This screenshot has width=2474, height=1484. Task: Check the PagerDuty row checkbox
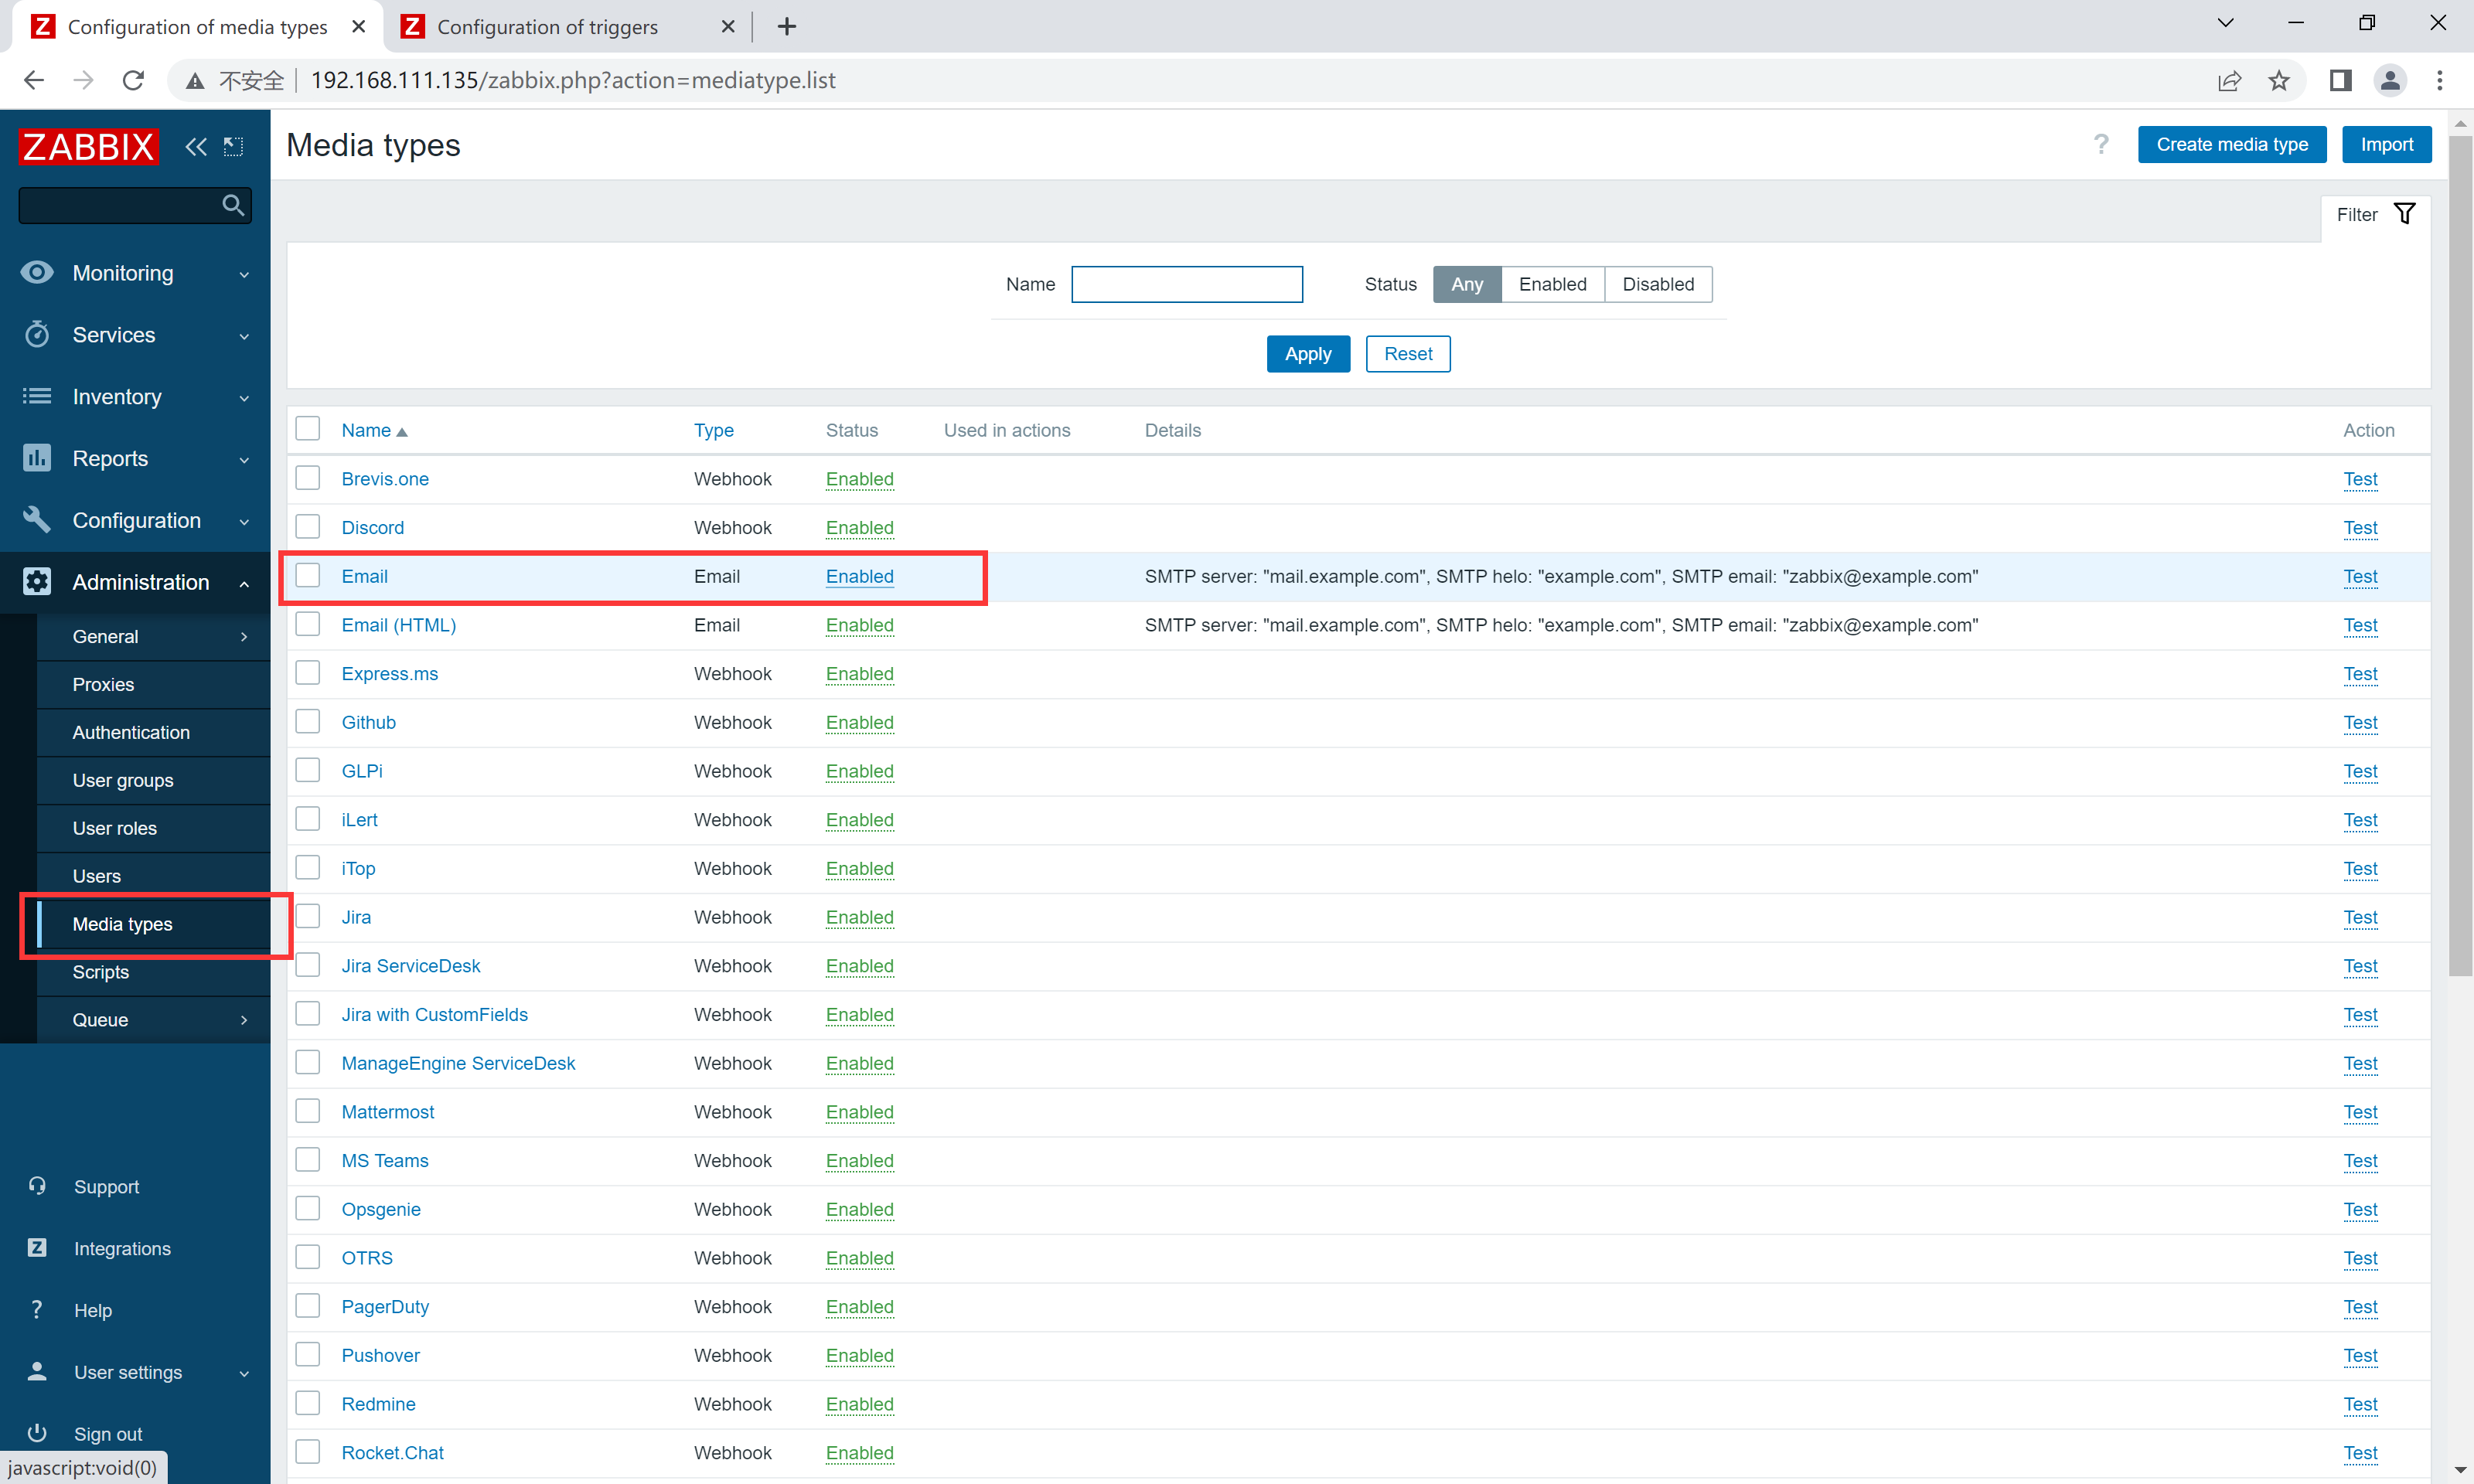[308, 1306]
